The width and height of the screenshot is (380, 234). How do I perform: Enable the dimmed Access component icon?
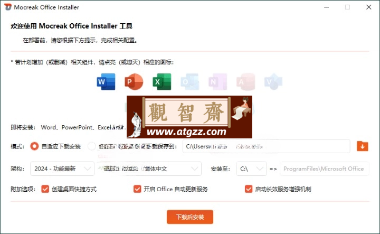pyautogui.click(x=245, y=82)
